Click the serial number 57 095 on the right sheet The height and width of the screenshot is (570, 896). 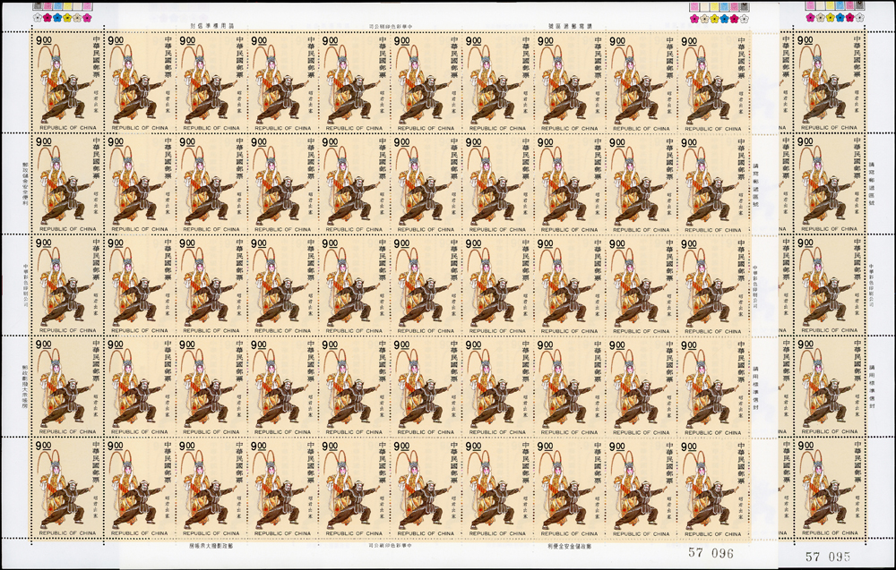tap(824, 556)
